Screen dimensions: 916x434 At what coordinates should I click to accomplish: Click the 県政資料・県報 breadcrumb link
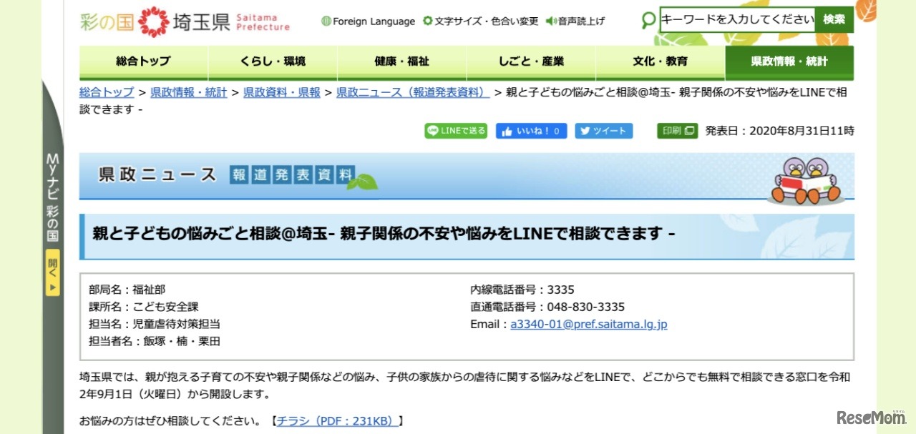click(x=281, y=92)
